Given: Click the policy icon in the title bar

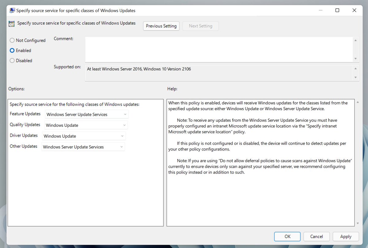Looking at the screenshot, I should click(x=12, y=10).
